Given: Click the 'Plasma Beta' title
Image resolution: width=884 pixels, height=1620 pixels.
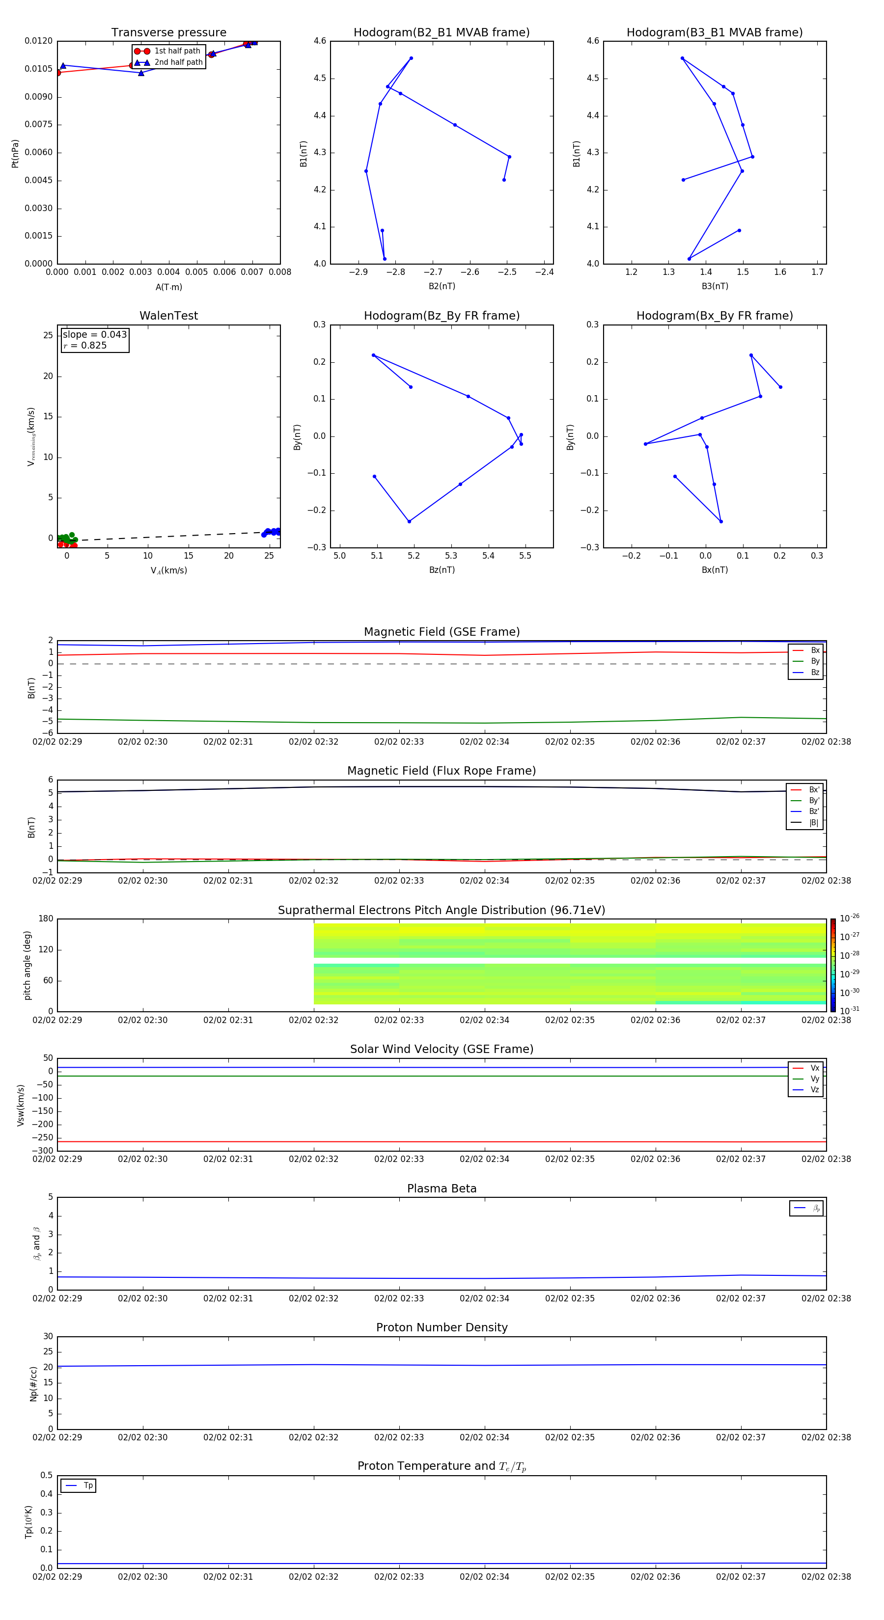Looking at the screenshot, I should click(442, 1188).
